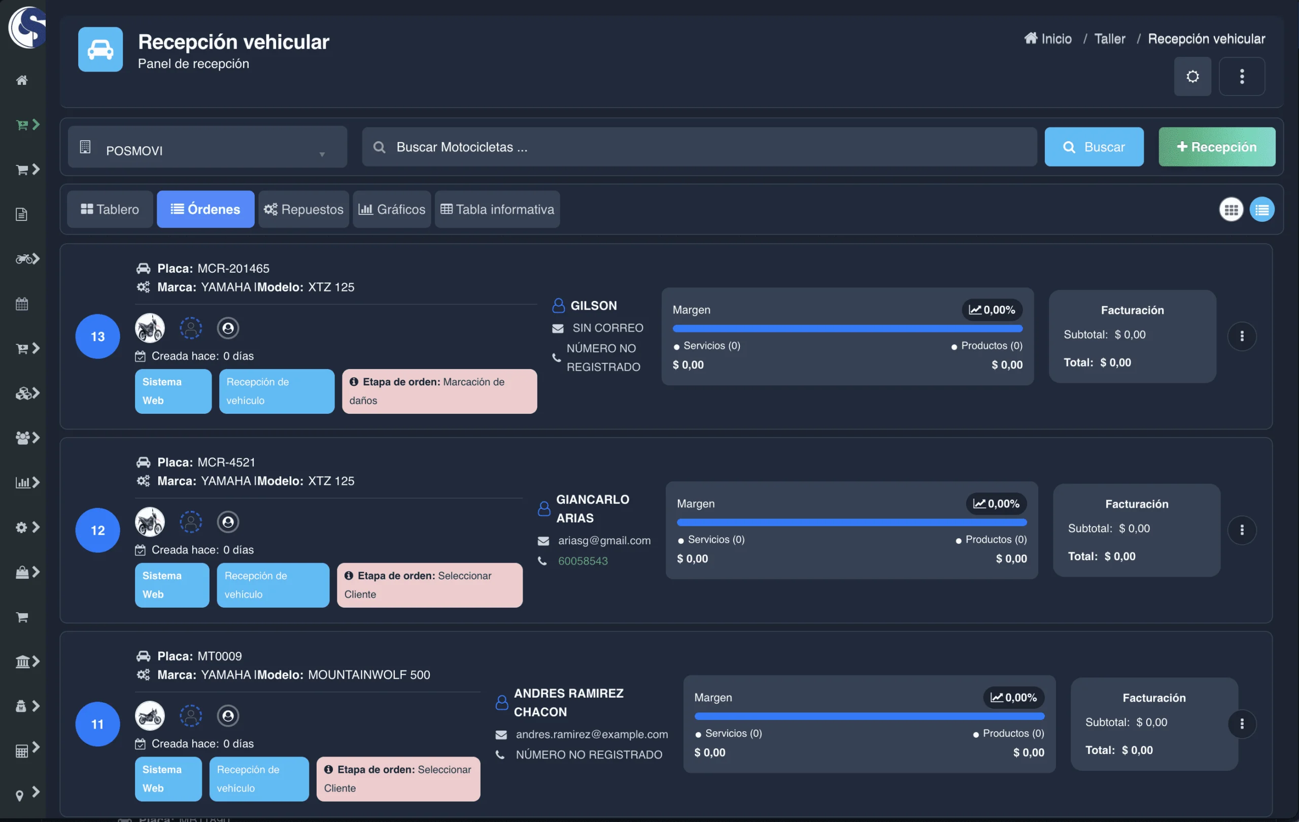Switch to grid view layout
The width and height of the screenshot is (1299, 822).
click(1230, 209)
